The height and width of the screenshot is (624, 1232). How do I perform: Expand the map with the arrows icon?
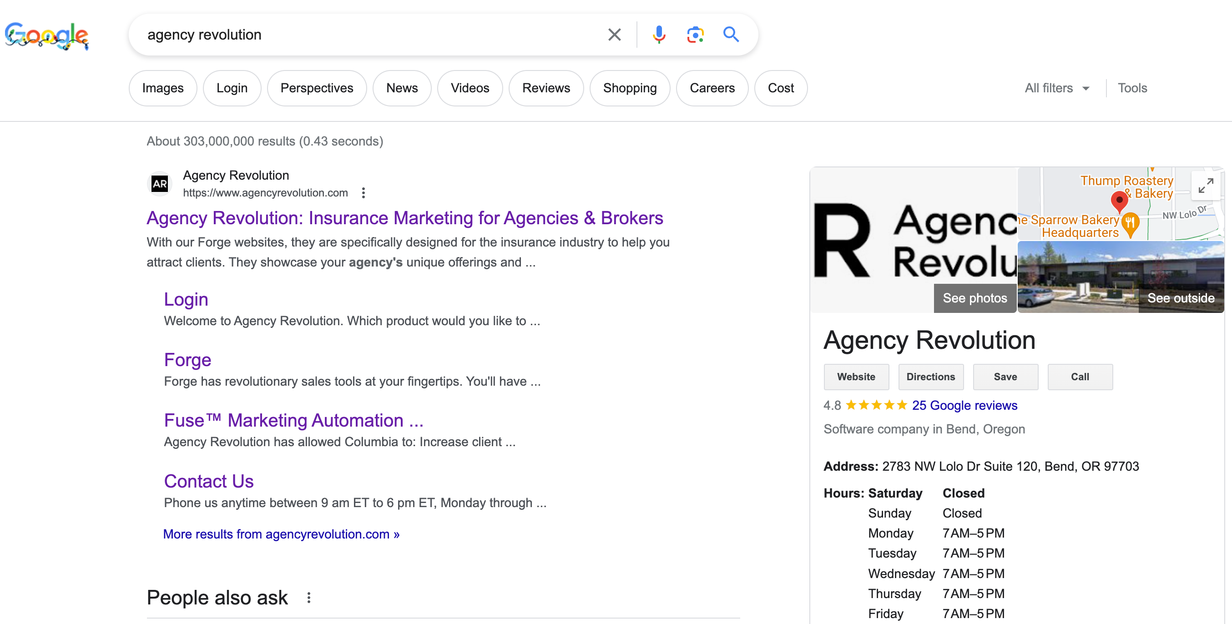pos(1205,186)
